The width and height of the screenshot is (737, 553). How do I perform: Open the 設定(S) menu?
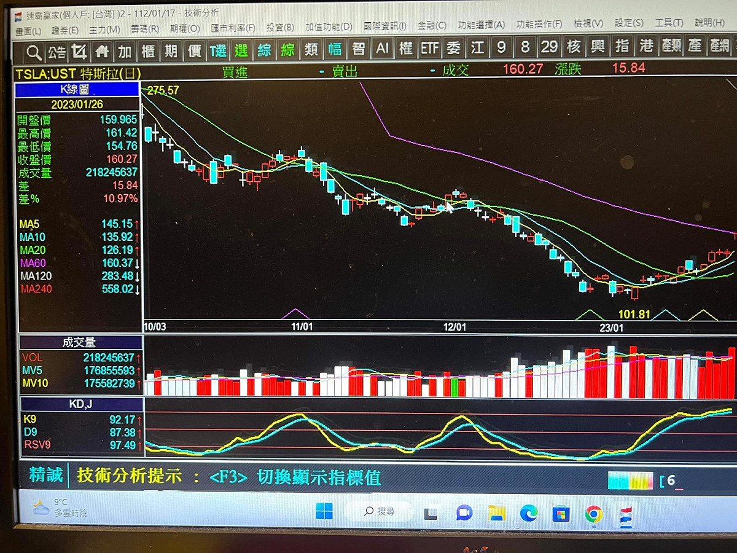pos(629,23)
